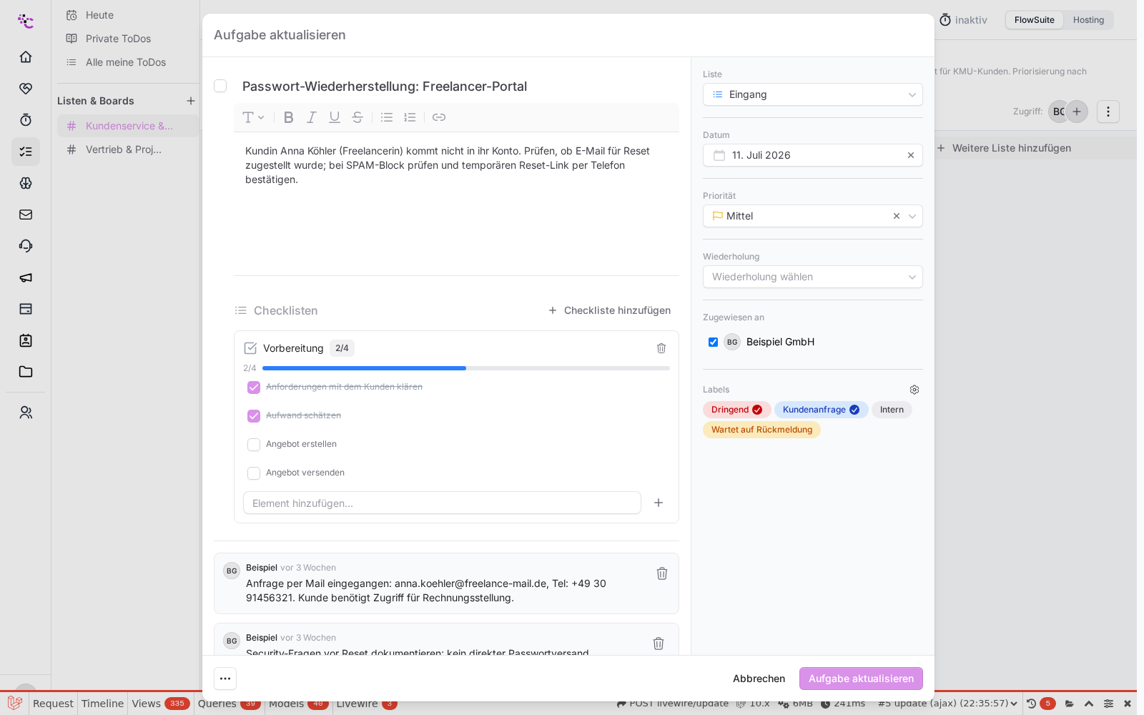Open Alle meine ToDos

[126, 62]
